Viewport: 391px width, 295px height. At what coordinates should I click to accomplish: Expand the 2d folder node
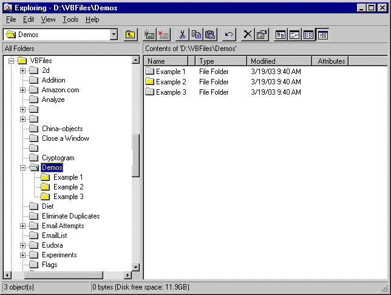22,70
